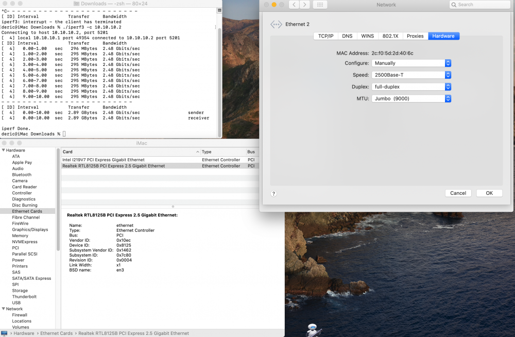Open the MTU dropdown showing Jumbo (9000)

click(x=411, y=98)
